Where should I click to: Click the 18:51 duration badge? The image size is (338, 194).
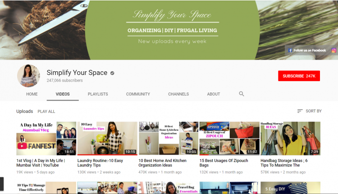pyautogui.click(x=69, y=152)
